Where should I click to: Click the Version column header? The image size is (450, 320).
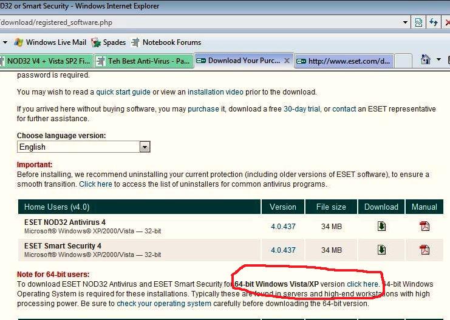[x=282, y=207]
